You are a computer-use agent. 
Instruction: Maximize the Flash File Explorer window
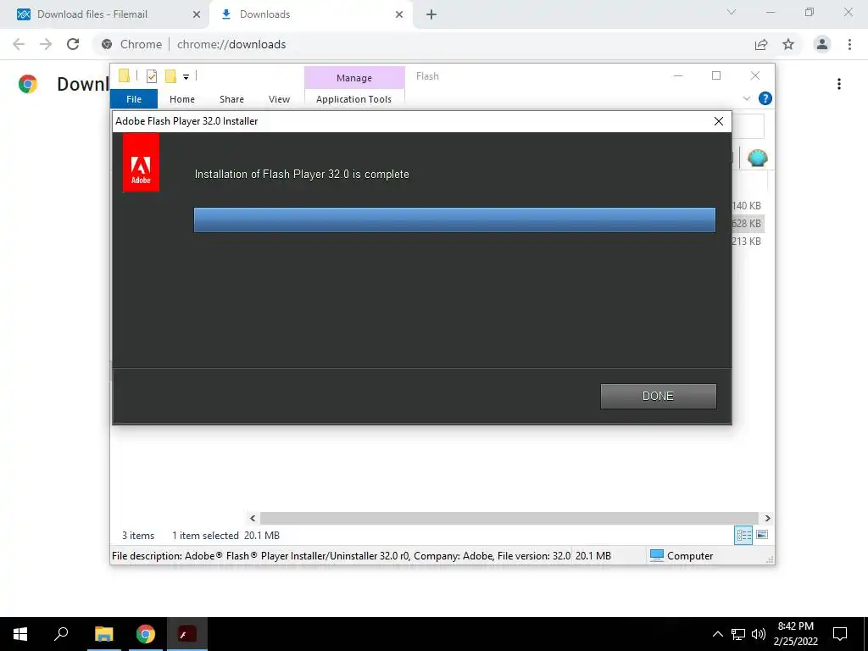[x=716, y=75]
